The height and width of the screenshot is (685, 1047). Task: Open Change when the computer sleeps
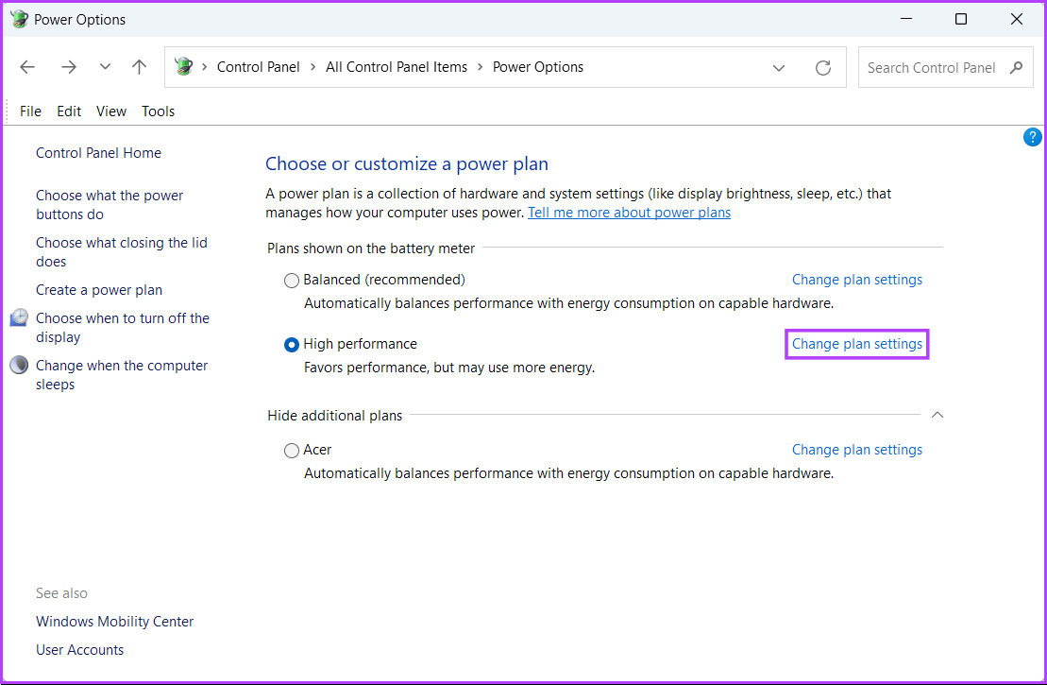[122, 375]
